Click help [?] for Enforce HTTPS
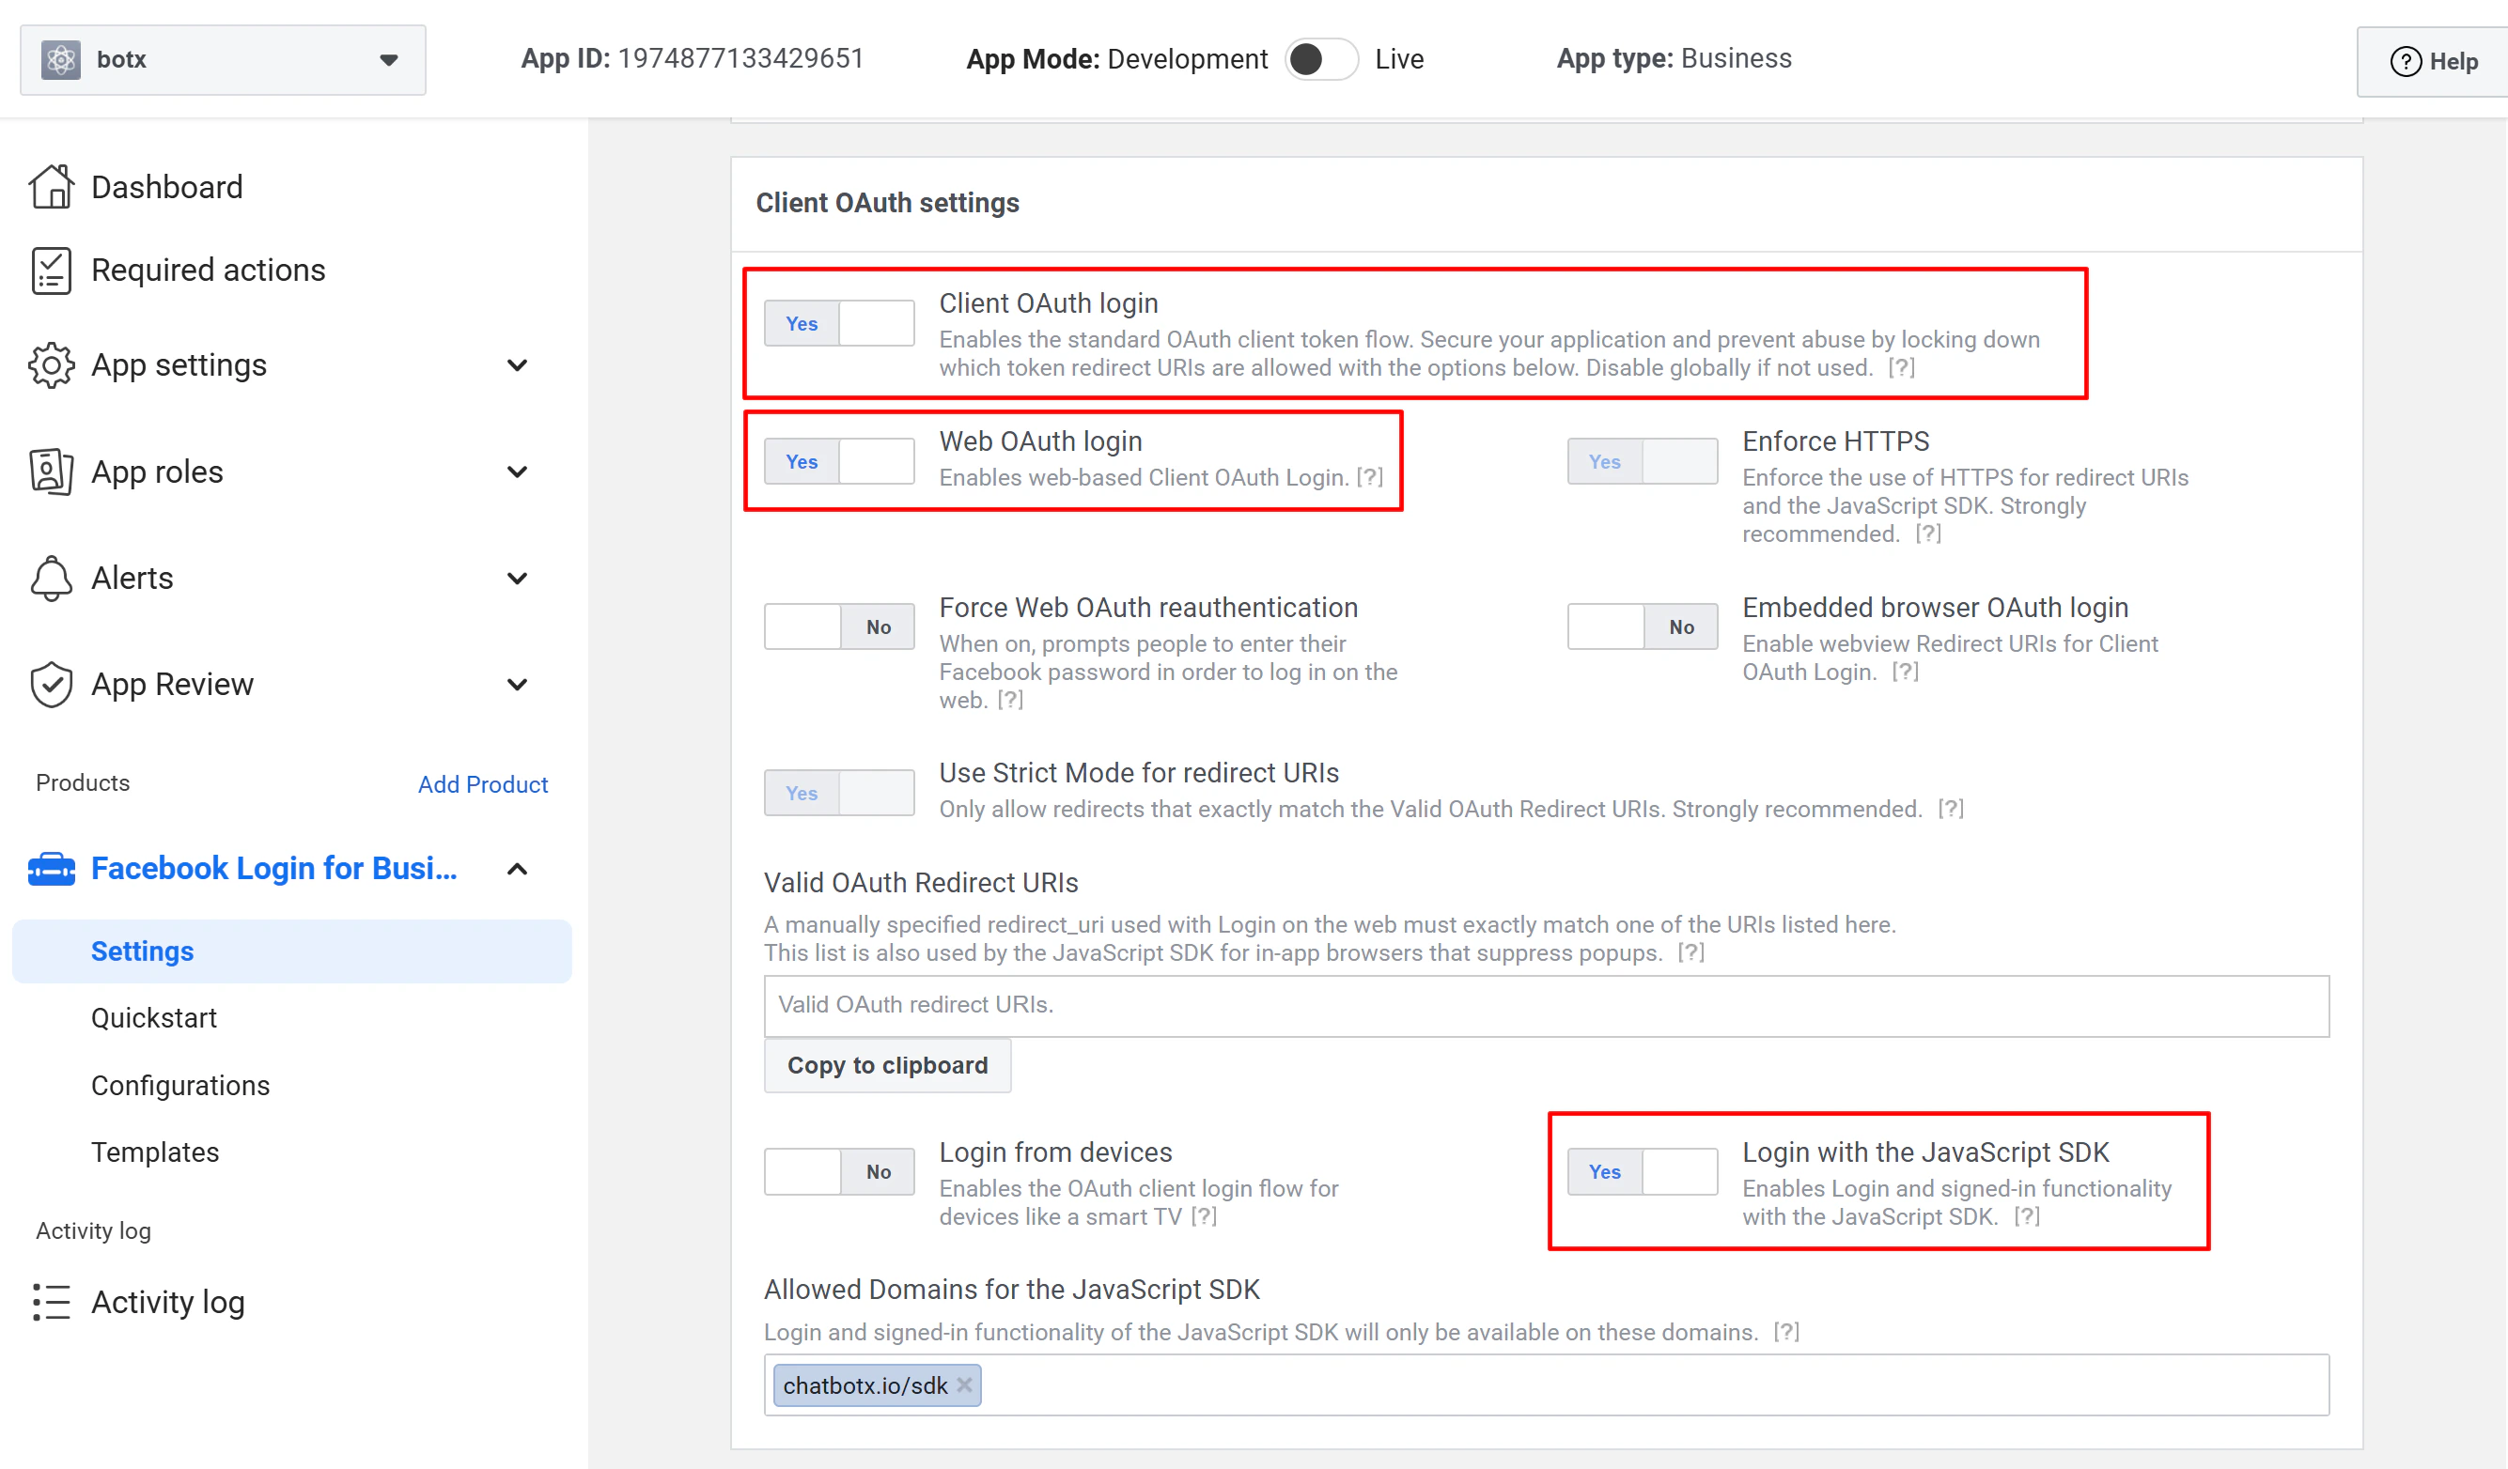This screenshot has height=1469, width=2508. [x=1929, y=534]
